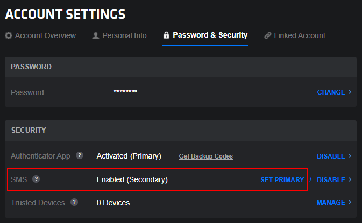Viewport: 362px width, 223px height.
Task: Disable SMS verification
Action: (x=331, y=180)
